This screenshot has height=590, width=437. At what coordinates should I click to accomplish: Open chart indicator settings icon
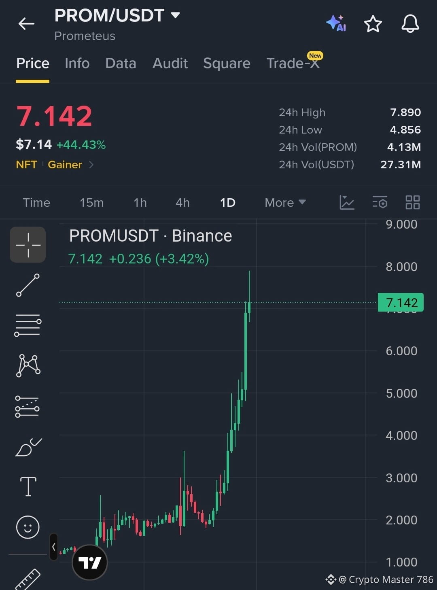[380, 202]
